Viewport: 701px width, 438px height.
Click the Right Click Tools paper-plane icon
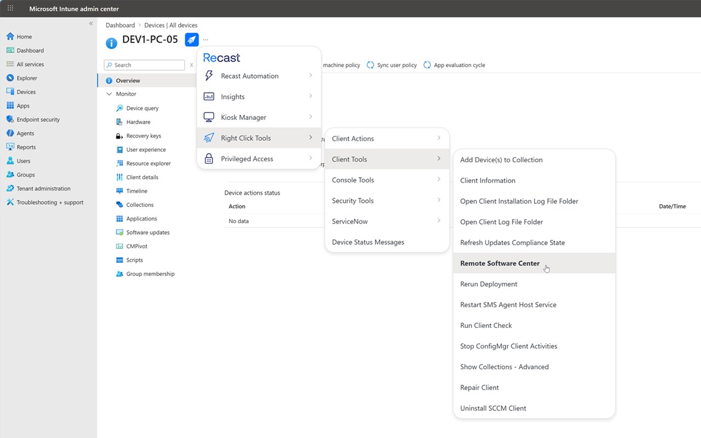[x=209, y=138]
